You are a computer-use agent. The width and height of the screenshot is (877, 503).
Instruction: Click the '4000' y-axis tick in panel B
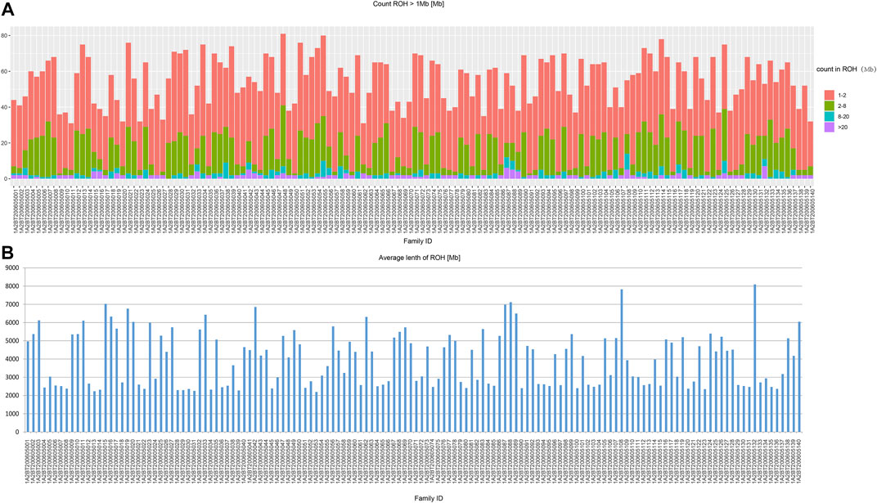[x=13, y=359]
